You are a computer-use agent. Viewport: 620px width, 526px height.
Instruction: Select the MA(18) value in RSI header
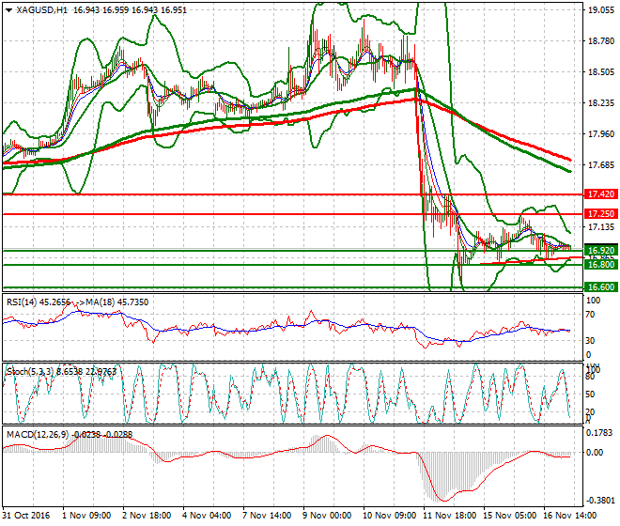117,302
